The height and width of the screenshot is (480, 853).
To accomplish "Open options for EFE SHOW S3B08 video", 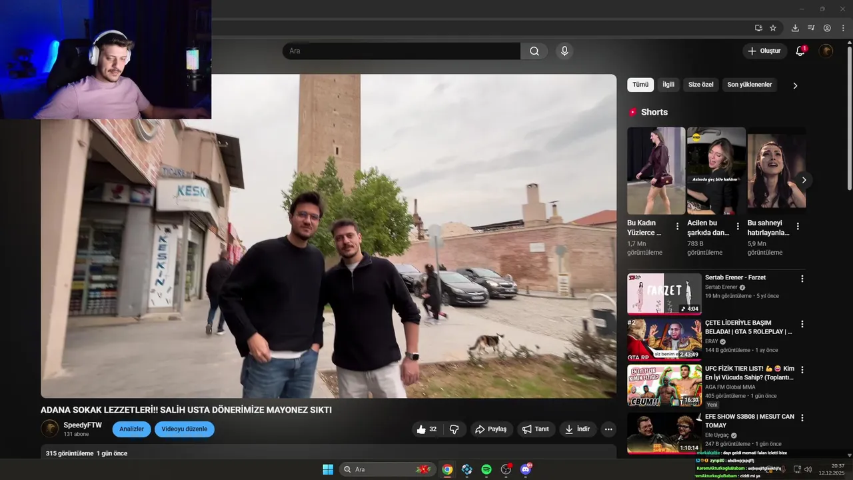I will pyautogui.click(x=802, y=418).
